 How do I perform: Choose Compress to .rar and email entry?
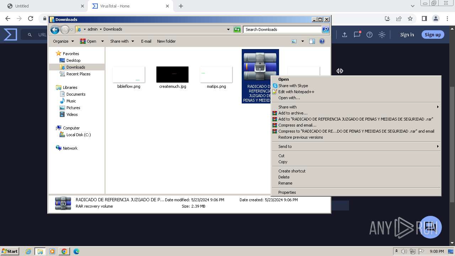pyautogui.click(x=356, y=131)
